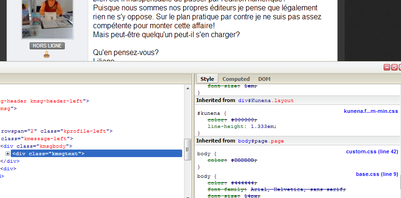The height and width of the screenshot is (198, 401).
Task: Click div#Kunena.layout inherited element link
Action: pyautogui.click(x=266, y=101)
